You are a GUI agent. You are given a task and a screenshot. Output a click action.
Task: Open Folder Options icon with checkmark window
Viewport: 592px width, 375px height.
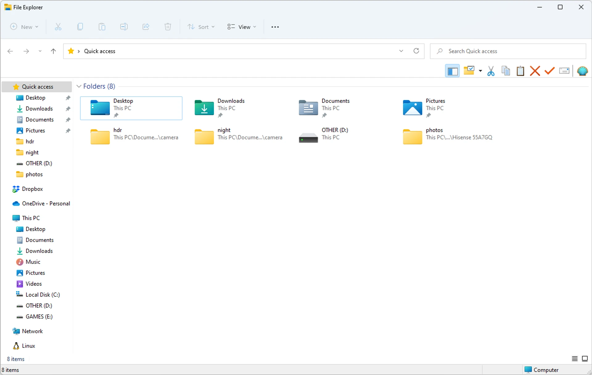tap(469, 71)
